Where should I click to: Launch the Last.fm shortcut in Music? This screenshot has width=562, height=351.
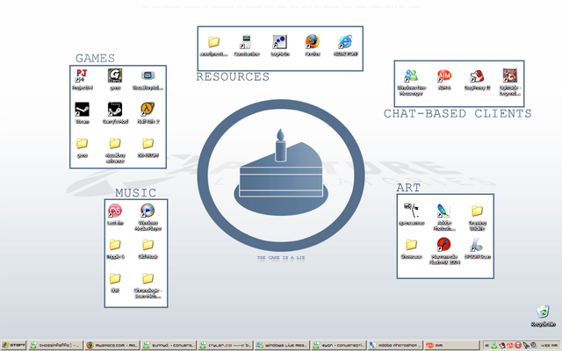[115, 211]
